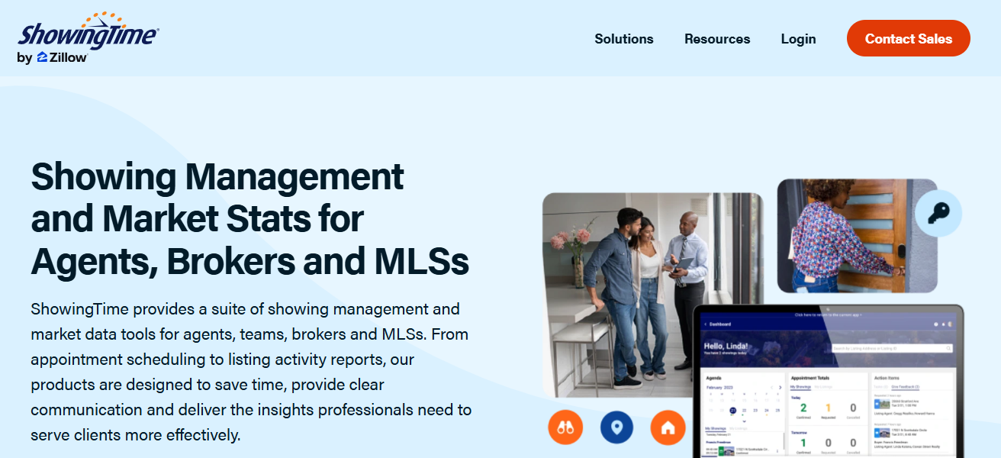Click the Confirmed count 2 under Today
Image resolution: width=1001 pixels, height=458 pixels.
click(803, 408)
